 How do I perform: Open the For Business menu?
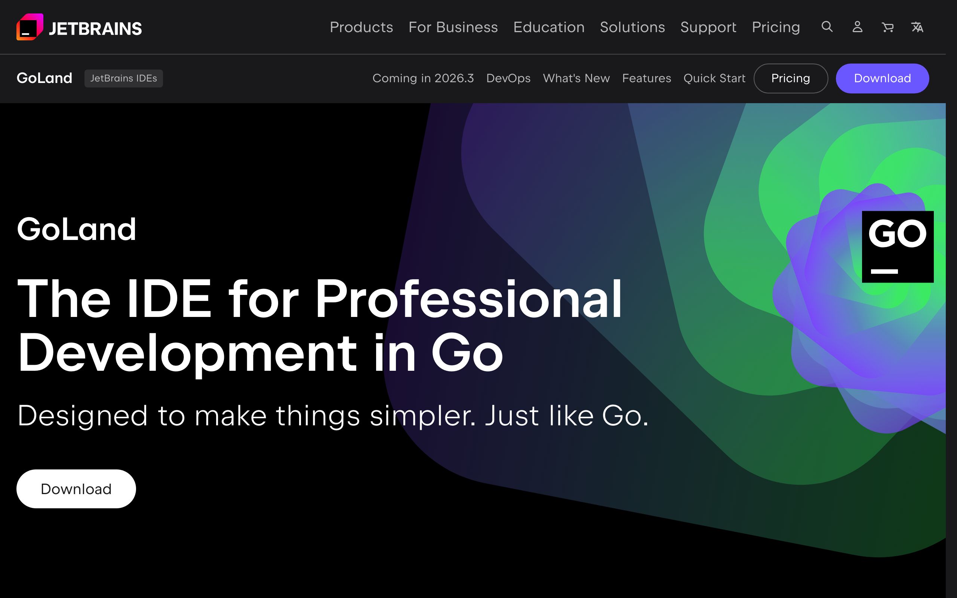(x=453, y=27)
